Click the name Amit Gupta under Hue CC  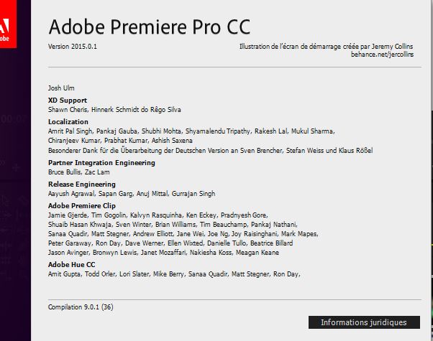64,274
